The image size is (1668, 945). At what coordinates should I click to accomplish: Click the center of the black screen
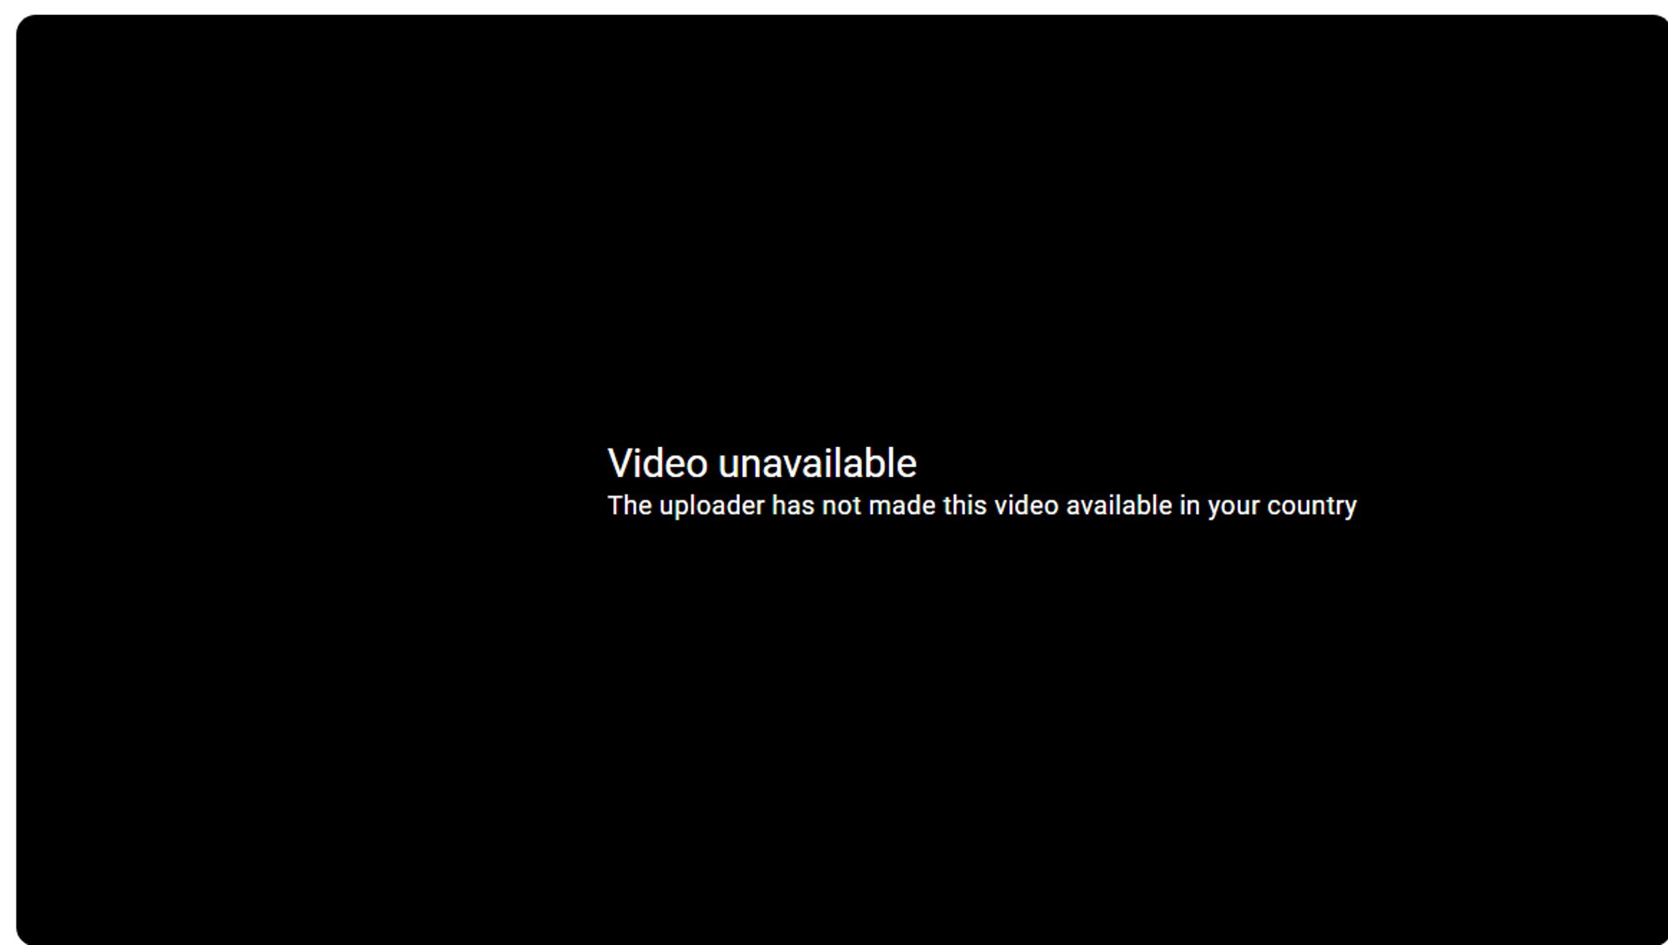pos(834,472)
